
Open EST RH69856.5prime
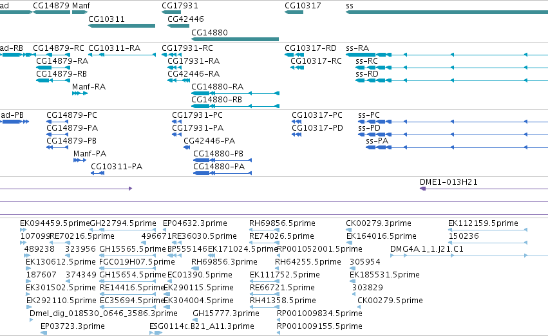[283, 223]
